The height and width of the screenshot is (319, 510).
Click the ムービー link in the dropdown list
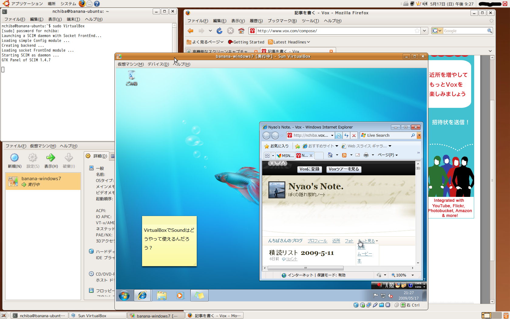[x=365, y=254]
